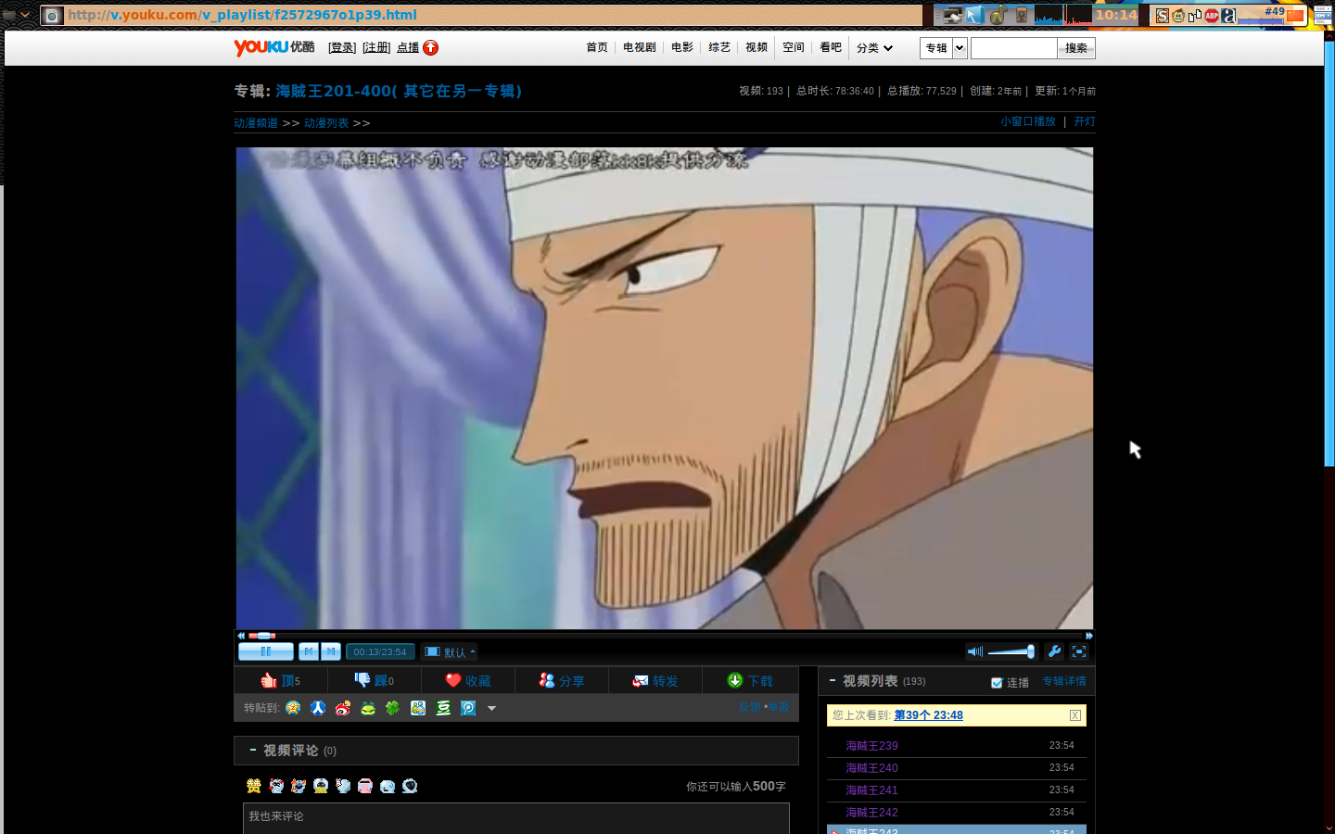This screenshot has width=1335, height=834.
Task: Pause the video with the pause button
Action: click(x=266, y=651)
